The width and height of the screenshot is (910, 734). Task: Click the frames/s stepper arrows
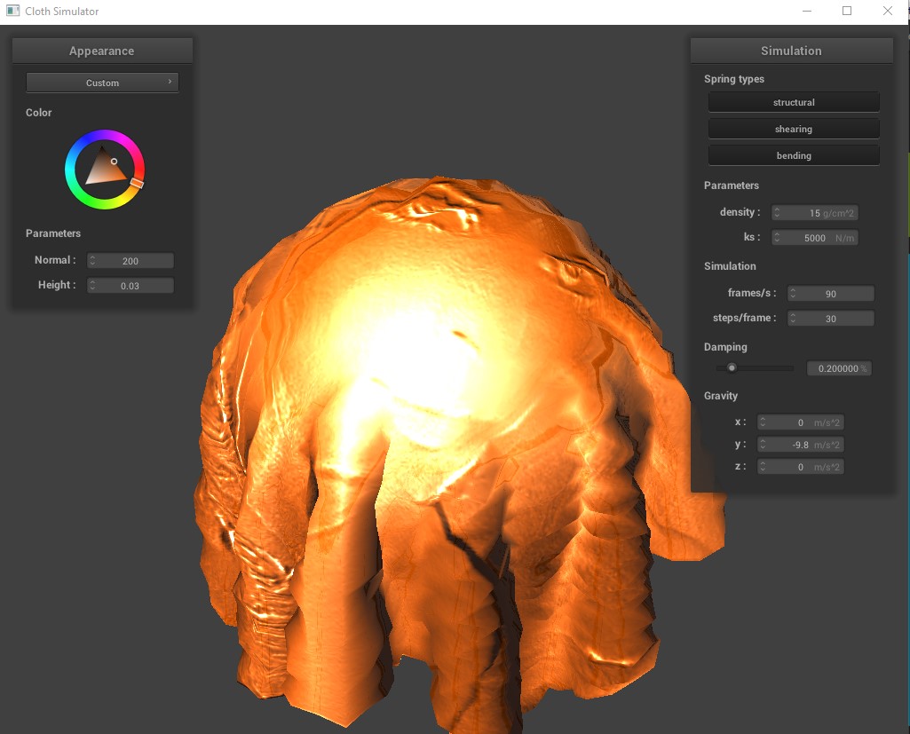794,294
